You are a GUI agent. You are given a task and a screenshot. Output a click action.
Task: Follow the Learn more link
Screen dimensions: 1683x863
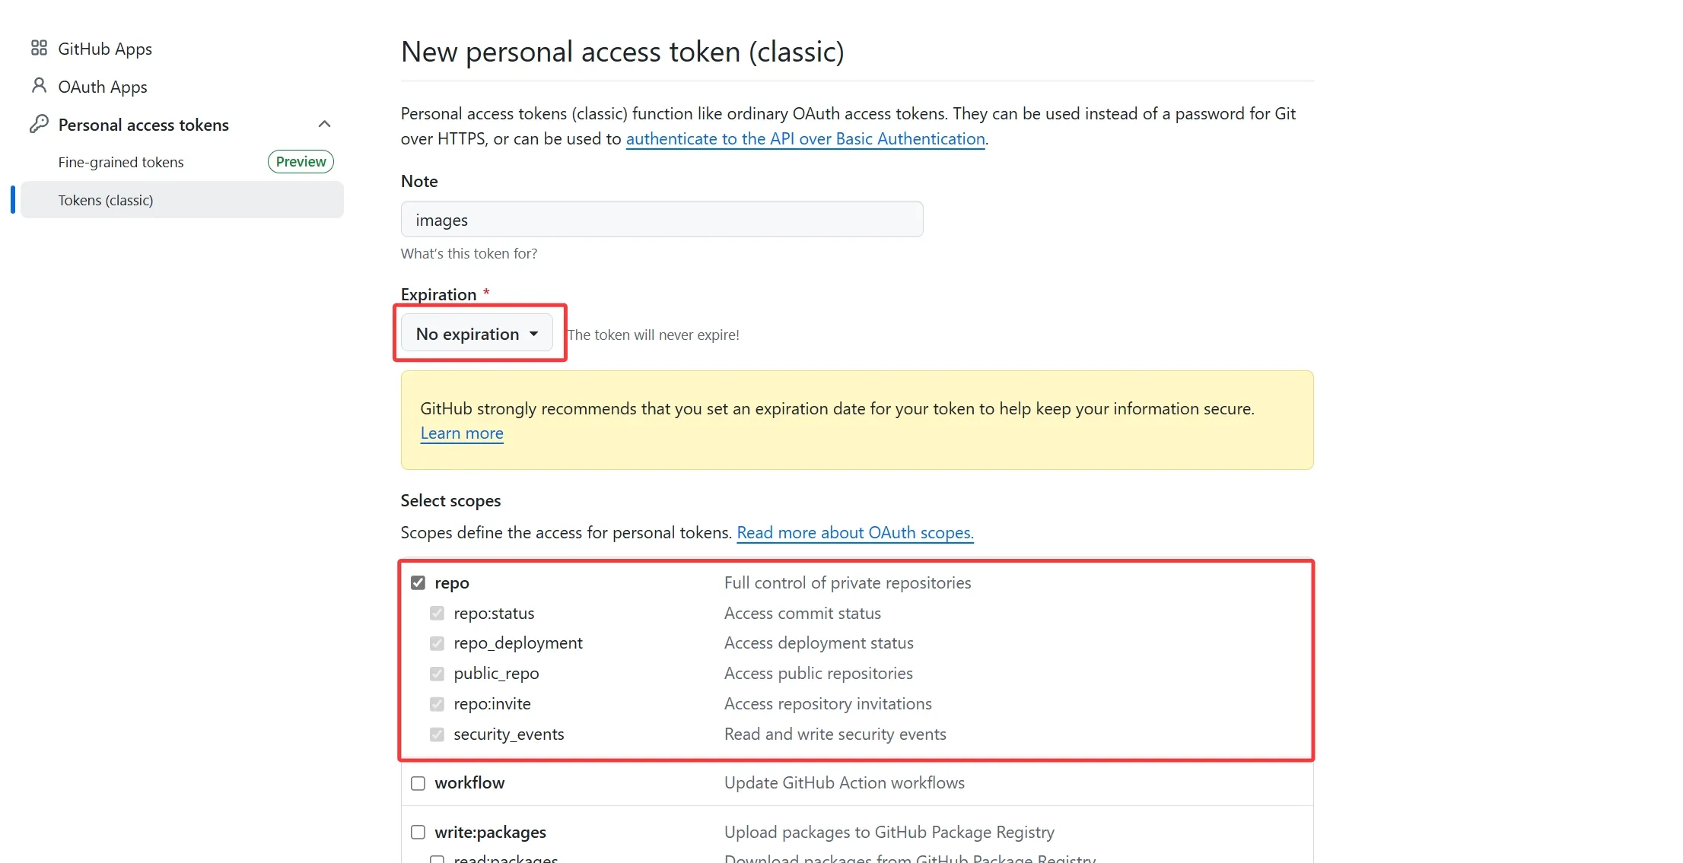point(462,433)
